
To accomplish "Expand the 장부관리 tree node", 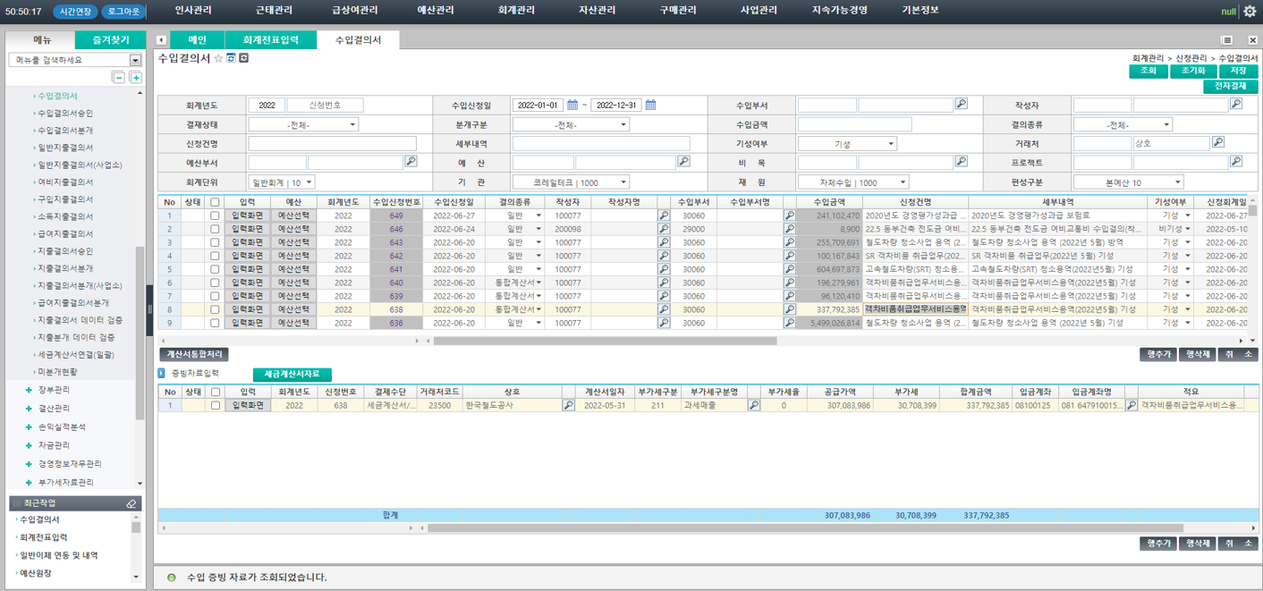I will coord(29,390).
